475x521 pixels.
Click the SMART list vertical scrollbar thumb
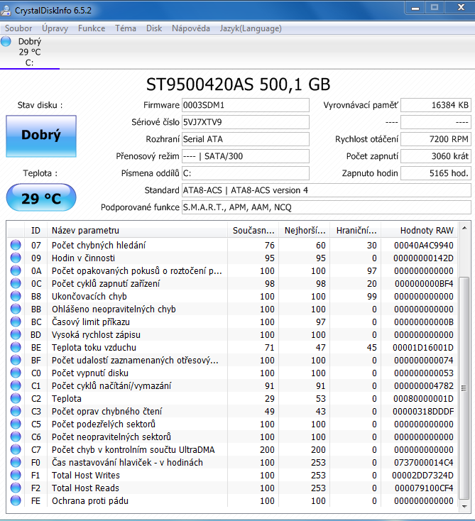pos(464,388)
